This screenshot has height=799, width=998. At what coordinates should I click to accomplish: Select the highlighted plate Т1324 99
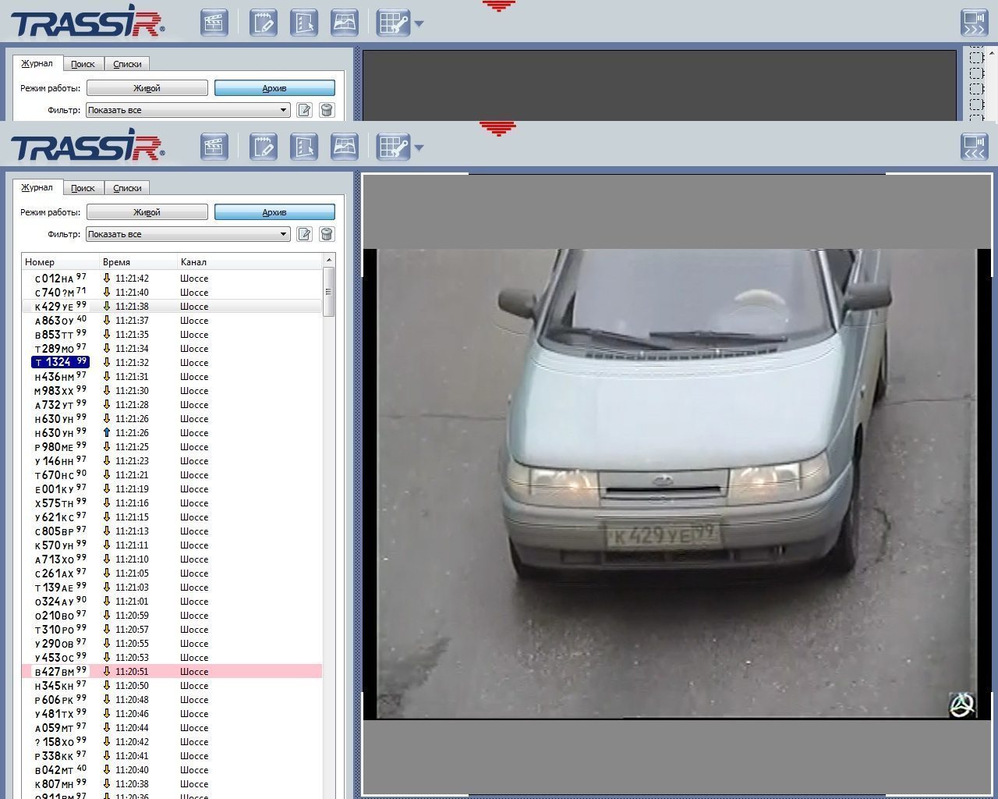(x=60, y=362)
